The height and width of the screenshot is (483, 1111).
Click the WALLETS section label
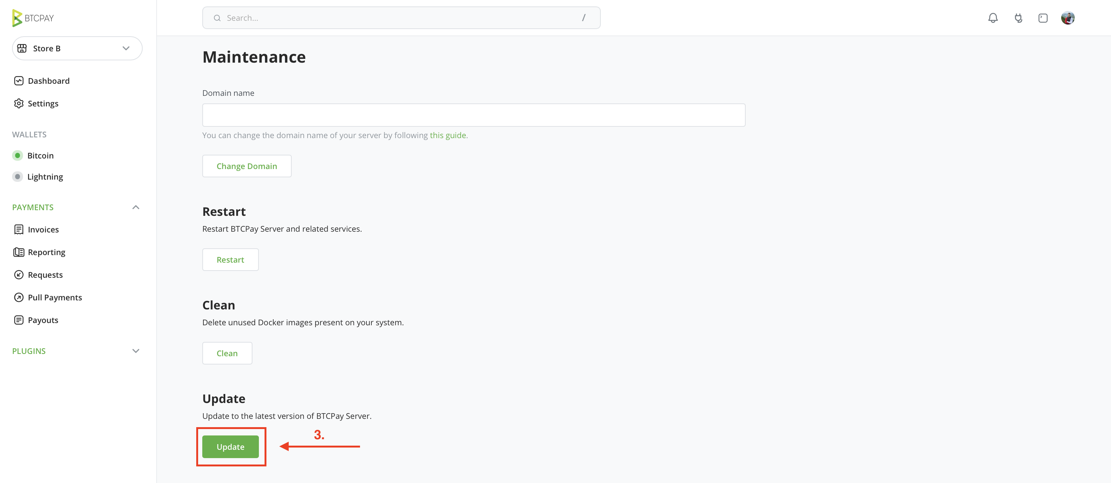click(29, 134)
